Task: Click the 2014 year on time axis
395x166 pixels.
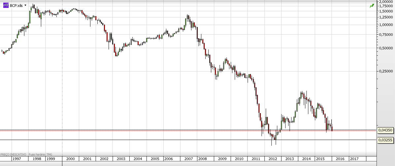Action: pos(306,159)
